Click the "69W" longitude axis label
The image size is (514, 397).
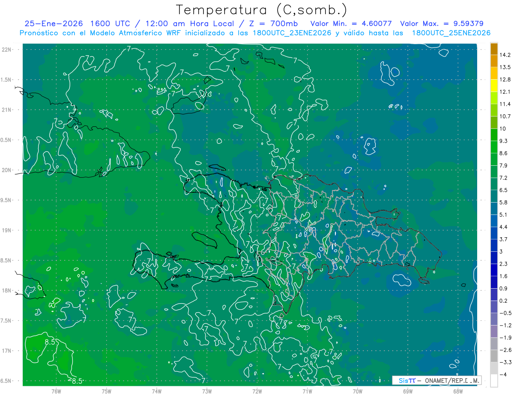[408, 391]
